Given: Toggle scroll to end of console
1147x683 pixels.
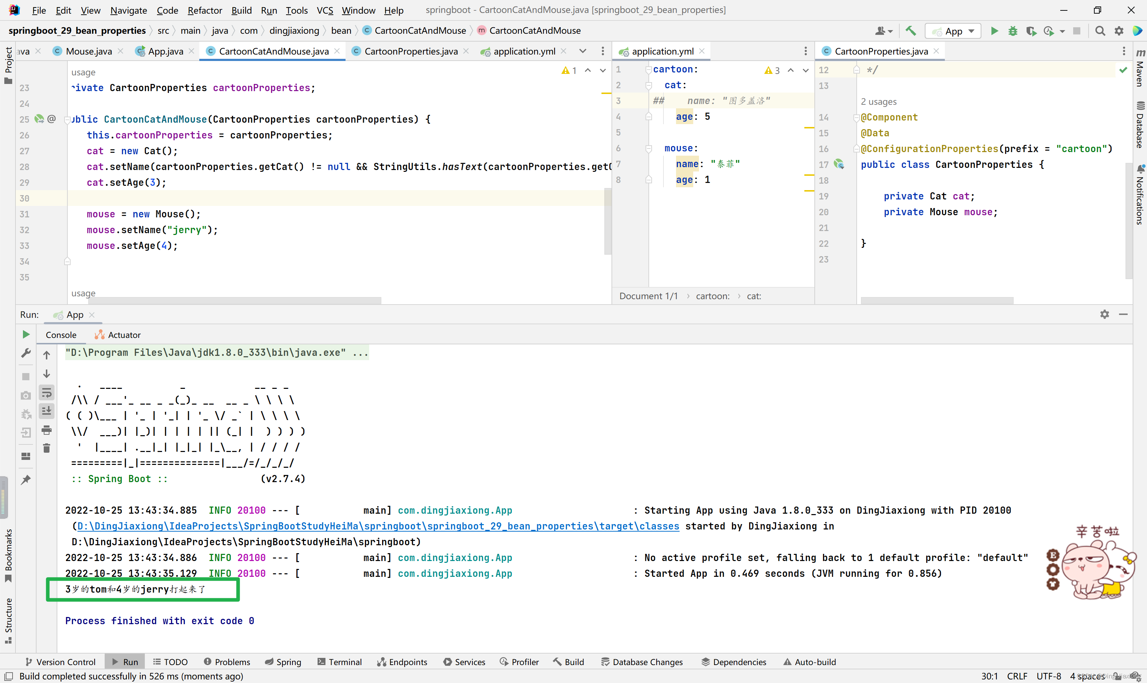Looking at the screenshot, I should [x=47, y=411].
